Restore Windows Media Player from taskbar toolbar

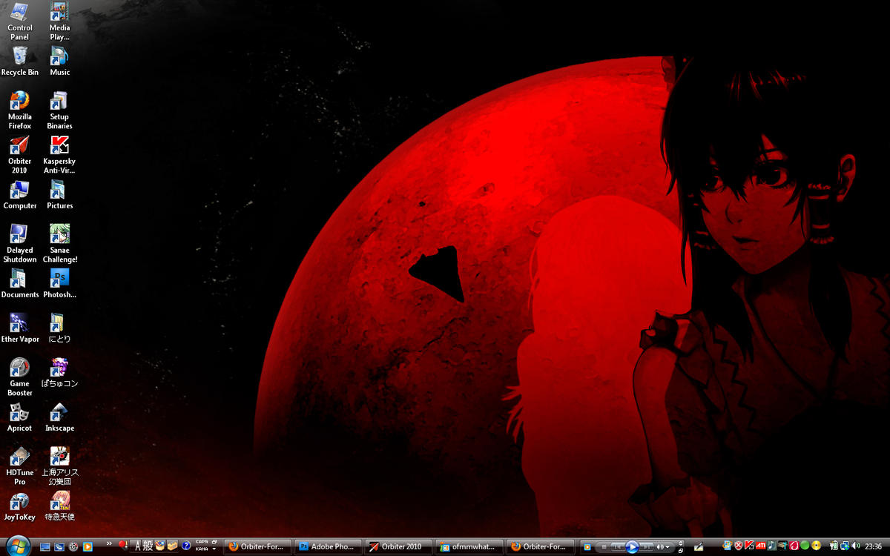680,551
